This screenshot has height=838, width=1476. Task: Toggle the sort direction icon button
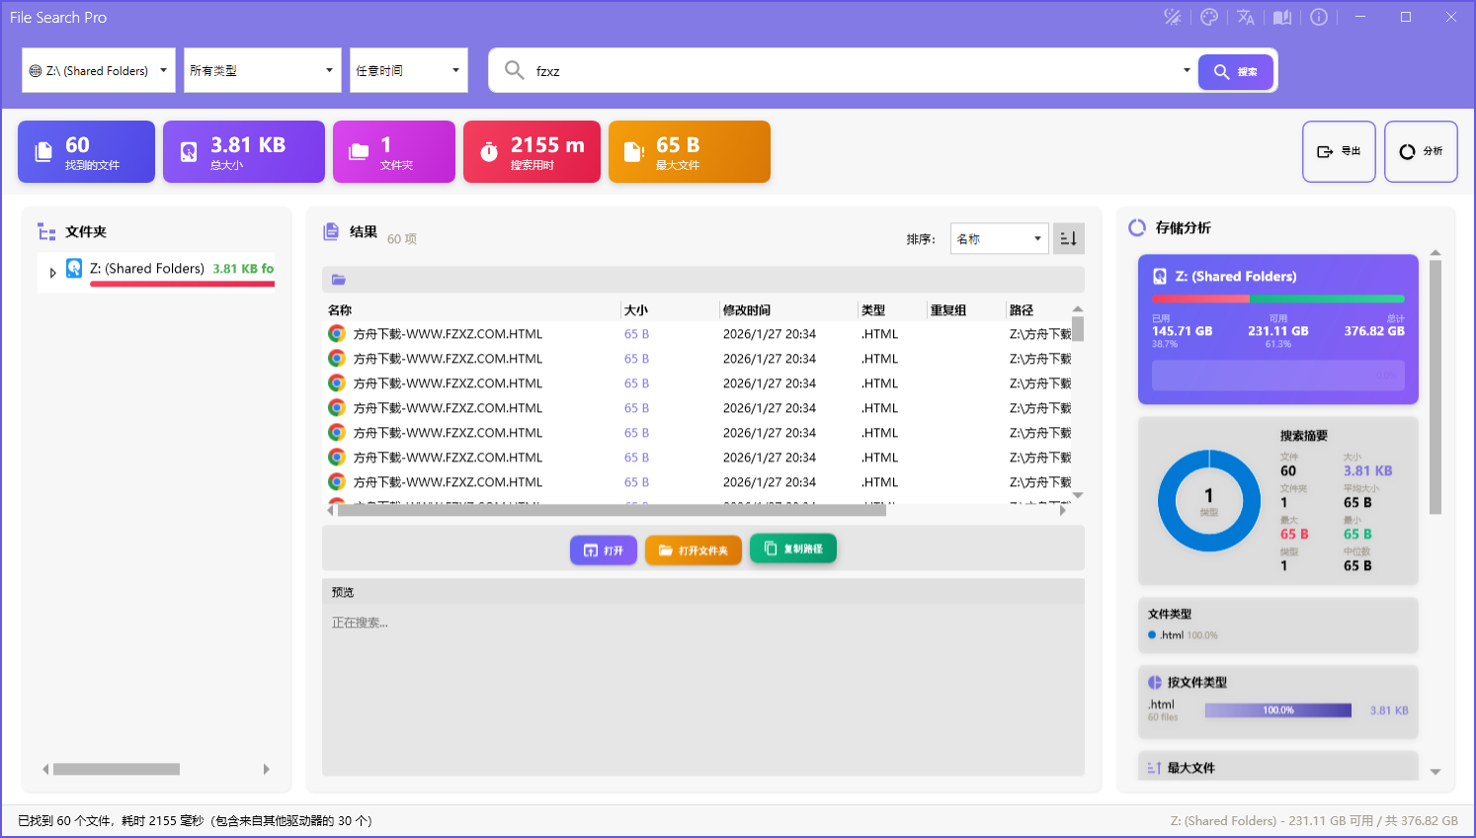click(1068, 238)
